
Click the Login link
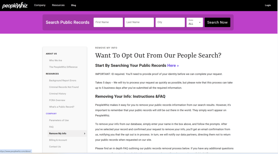(268, 5)
